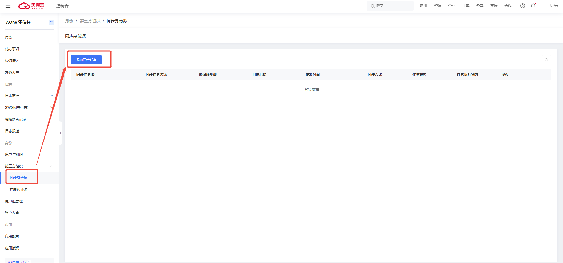The width and height of the screenshot is (563, 263).
Task: Open 控制台 link in the header
Action: (x=62, y=6)
